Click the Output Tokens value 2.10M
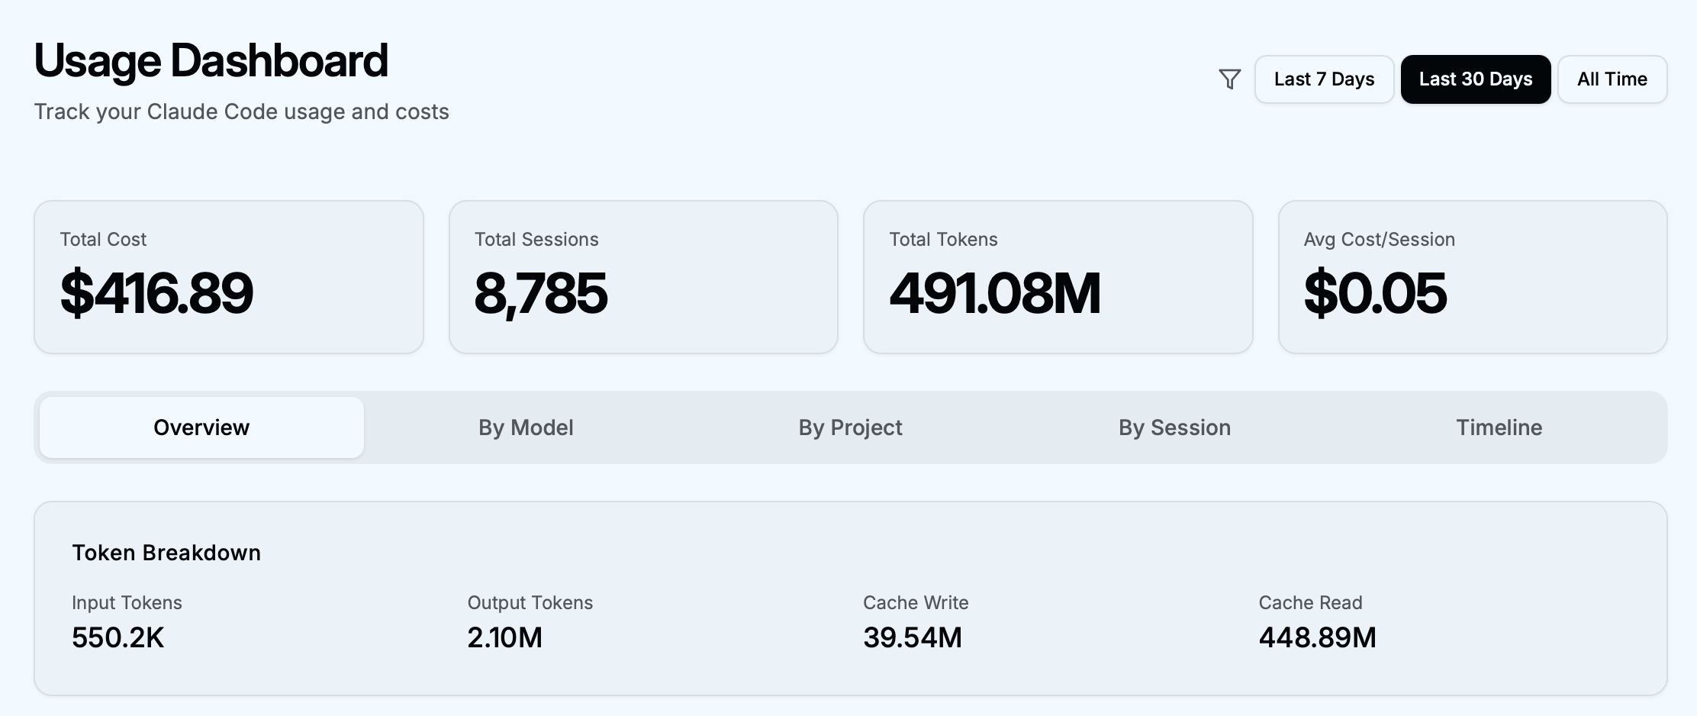Viewport: 1697px width, 716px height. pyautogui.click(x=504, y=637)
